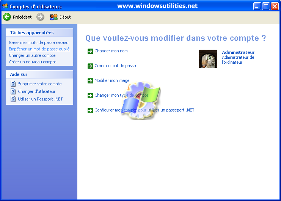Screen dimensions: 281x201
Task: Open Changer mon type de compte
Action: click(x=121, y=95)
